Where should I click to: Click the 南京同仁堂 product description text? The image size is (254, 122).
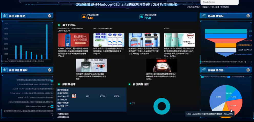(x=162, y=76)
